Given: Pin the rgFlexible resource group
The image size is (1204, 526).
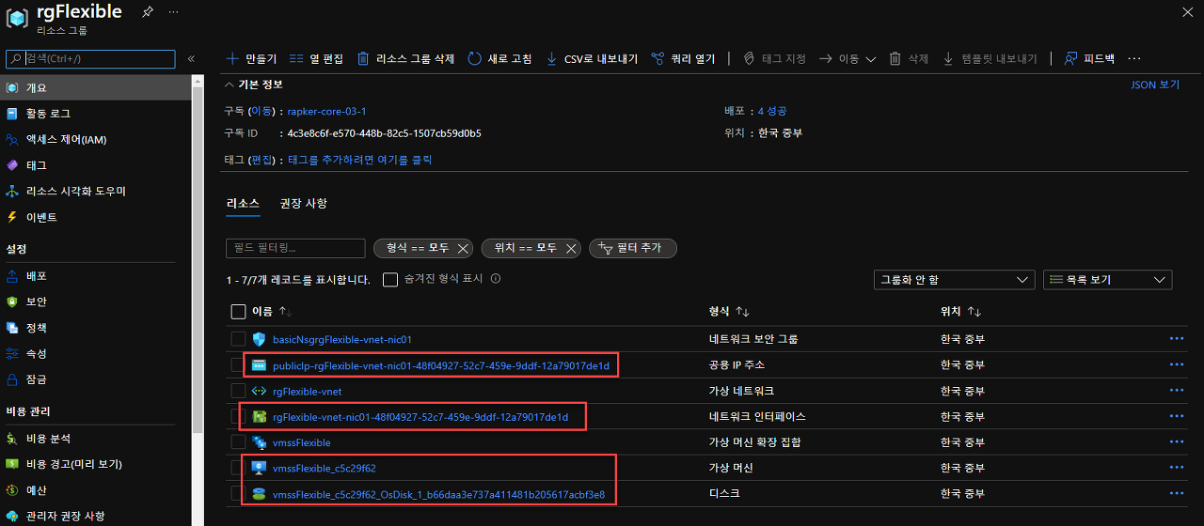Looking at the screenshot, I should pos(147,12).
